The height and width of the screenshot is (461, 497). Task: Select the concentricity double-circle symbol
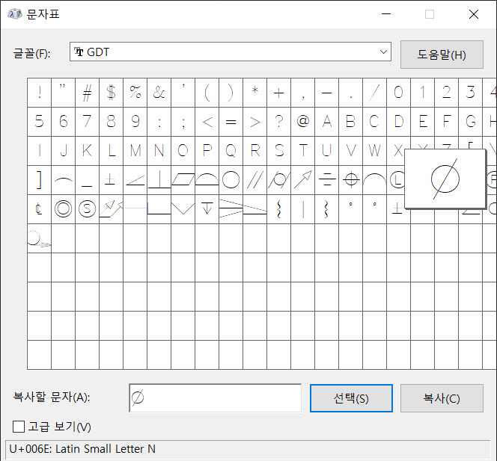[63, 209]
